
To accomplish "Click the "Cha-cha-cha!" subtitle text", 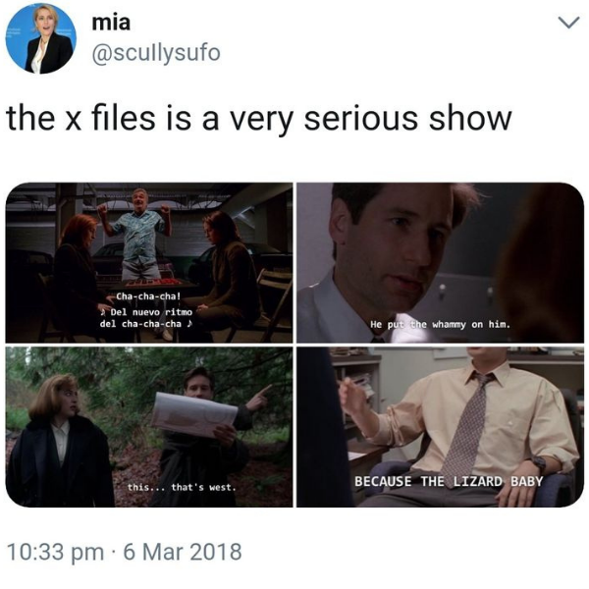I will (x=148, y=296).
